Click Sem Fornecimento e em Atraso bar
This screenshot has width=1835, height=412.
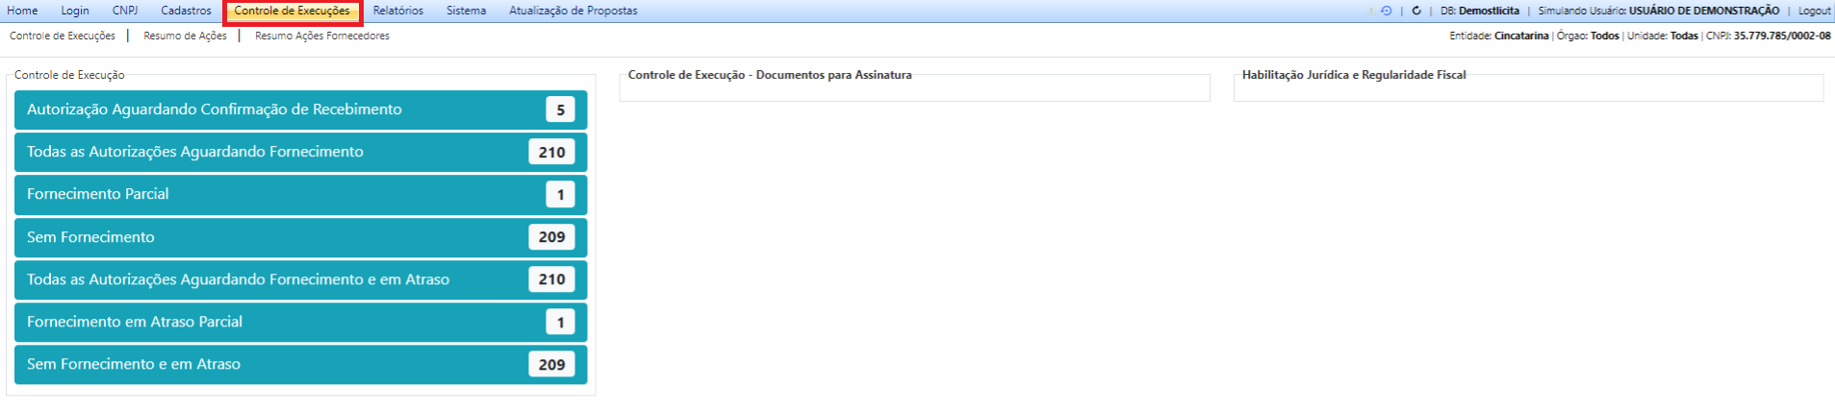point(300,364)
